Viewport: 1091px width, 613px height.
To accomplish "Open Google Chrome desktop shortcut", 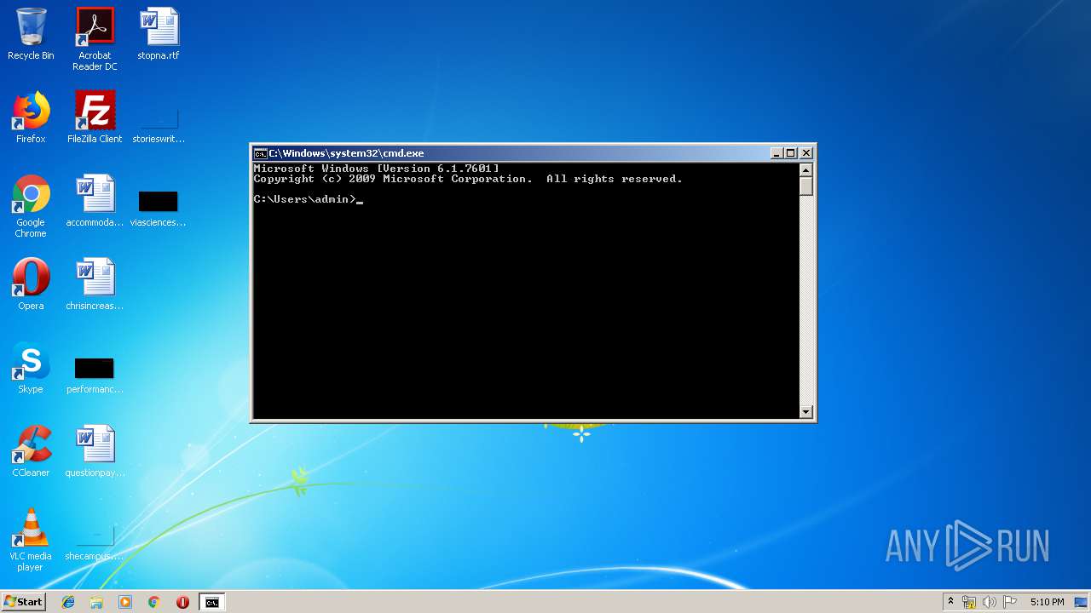I will (31, 207).
